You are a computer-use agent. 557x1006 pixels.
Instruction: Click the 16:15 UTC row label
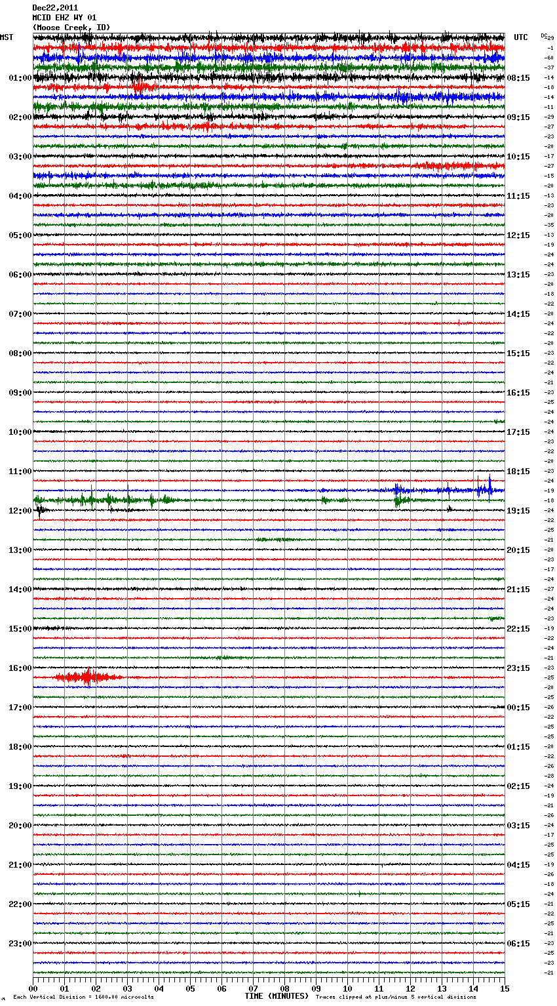[518, 393]
